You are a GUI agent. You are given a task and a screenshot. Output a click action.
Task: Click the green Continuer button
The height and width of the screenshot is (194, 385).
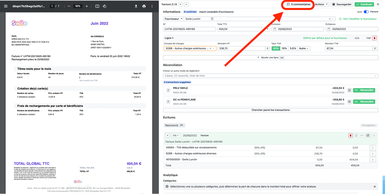click(364, 4)
